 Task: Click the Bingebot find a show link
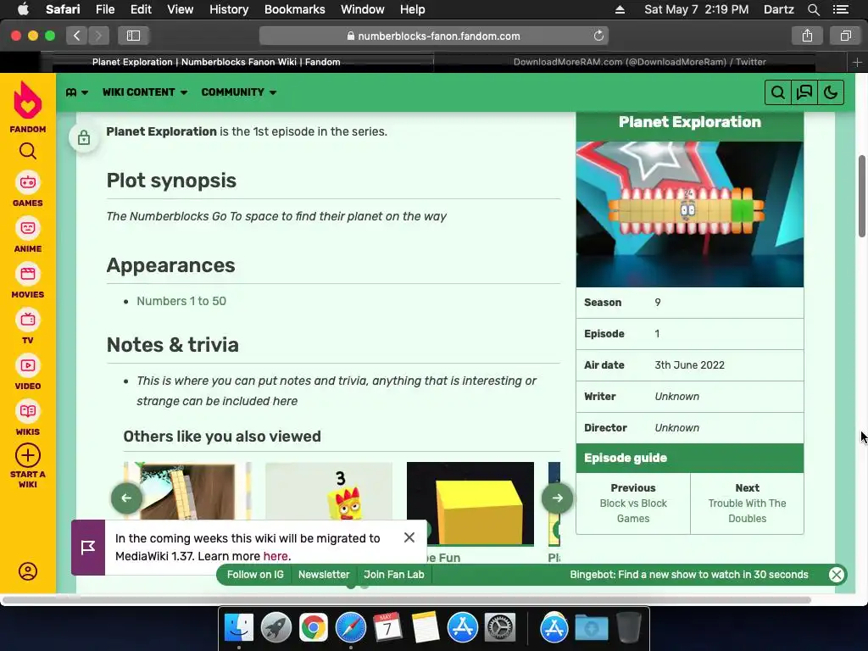(689, 575)
